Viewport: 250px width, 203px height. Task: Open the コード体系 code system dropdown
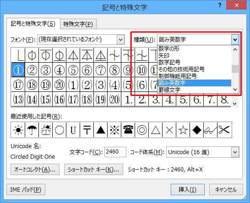point(235,152)
